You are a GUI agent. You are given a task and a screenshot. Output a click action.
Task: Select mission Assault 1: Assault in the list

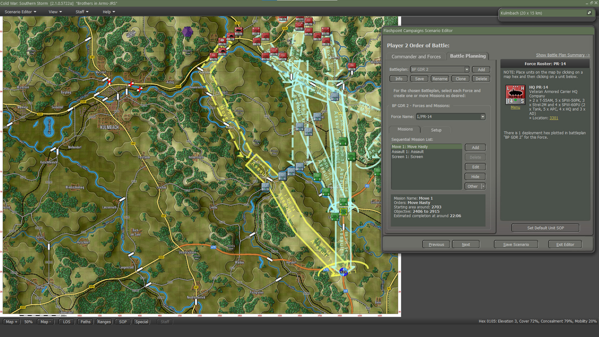pyautogui.click(x=407, y=151)
